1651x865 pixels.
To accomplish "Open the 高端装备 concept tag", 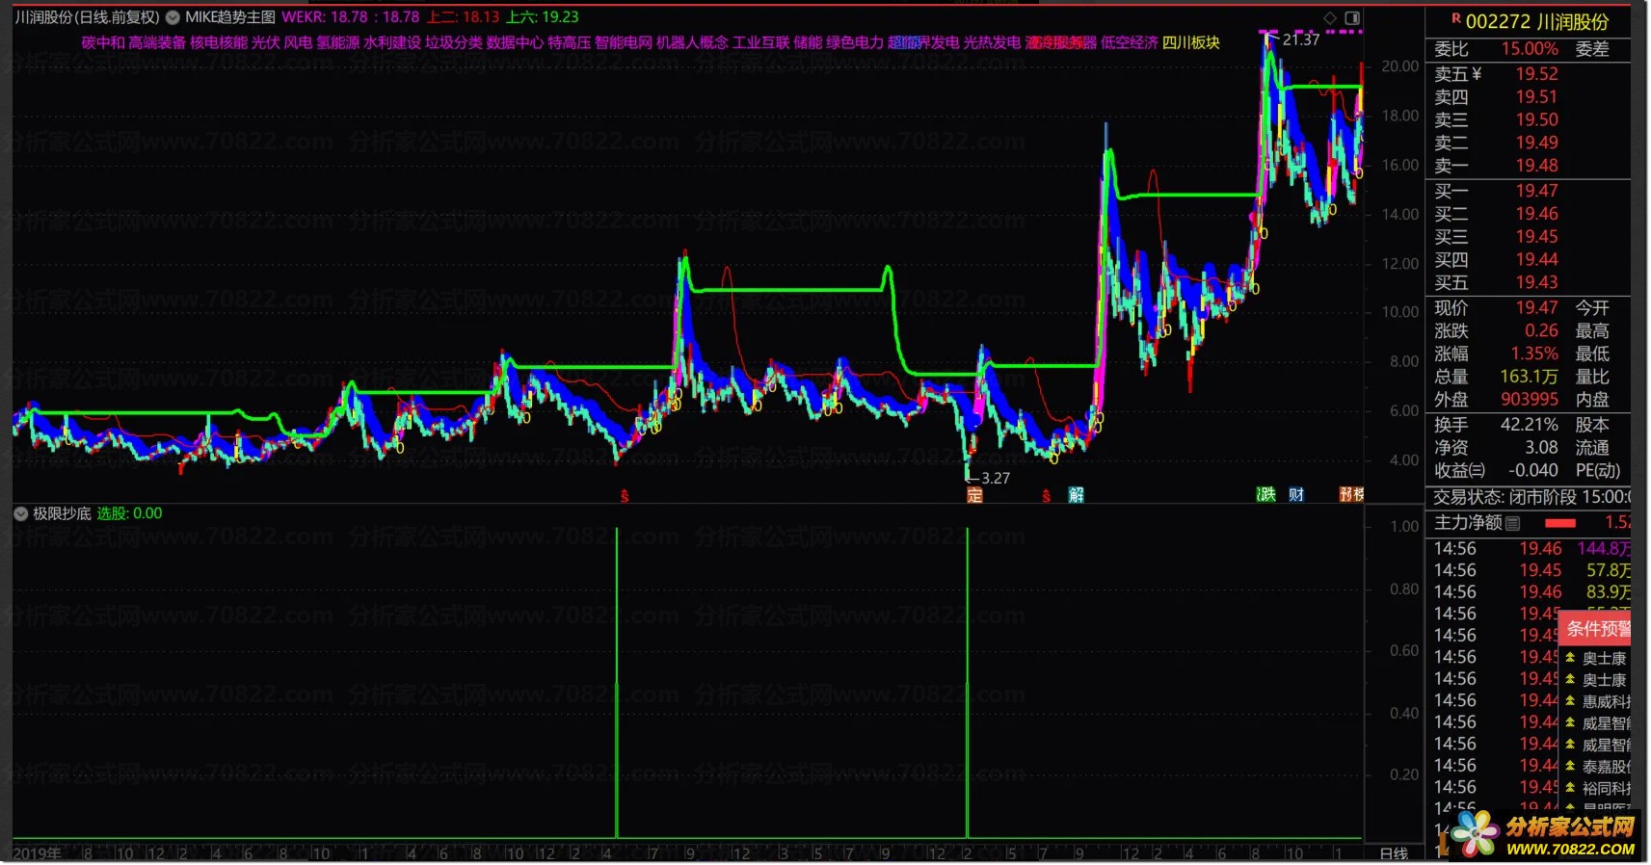I will 157,43.
